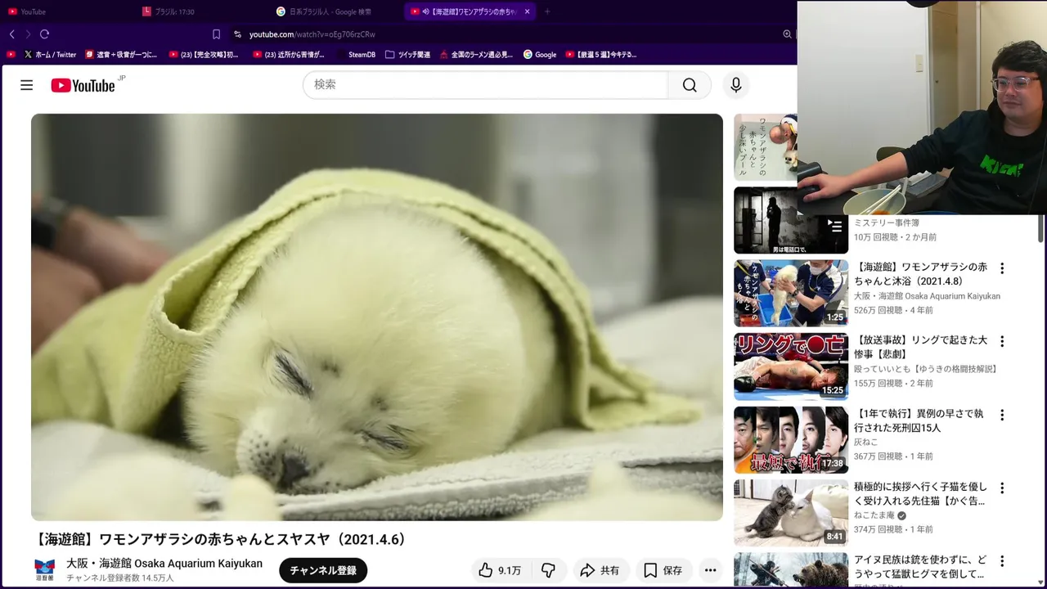Open options menu for 子猫 video

click(1002, 488)
